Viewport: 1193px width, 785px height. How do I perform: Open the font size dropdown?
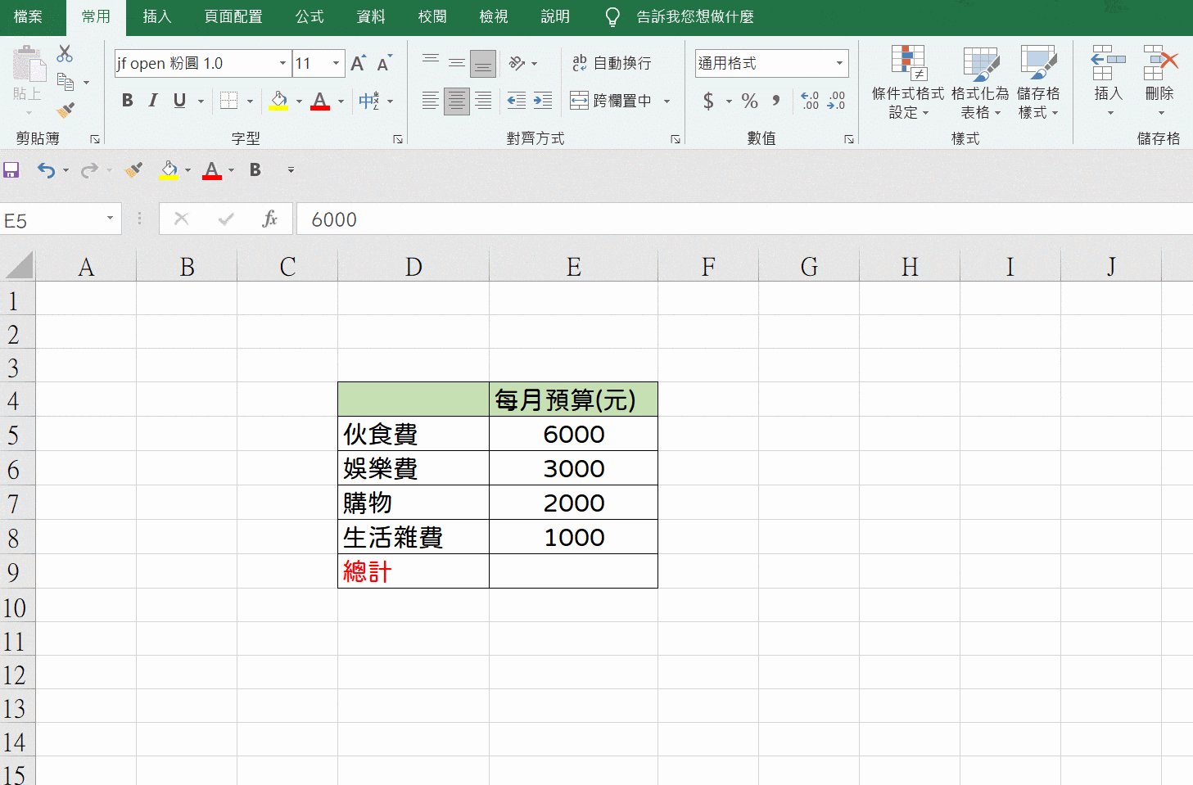[x=334, y=63]
